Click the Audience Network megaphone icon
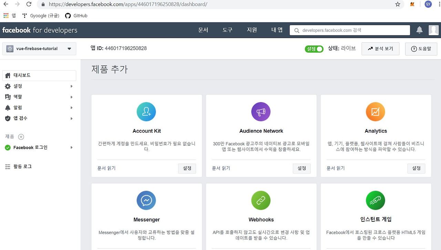The image size is (441, 250). (x=261, y=112)
